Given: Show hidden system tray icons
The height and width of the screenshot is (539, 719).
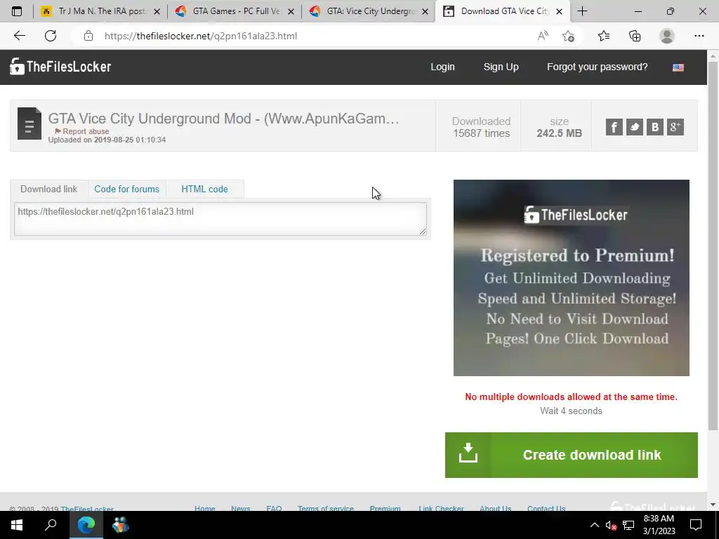Looking at the screenshot, I should 594,525.
